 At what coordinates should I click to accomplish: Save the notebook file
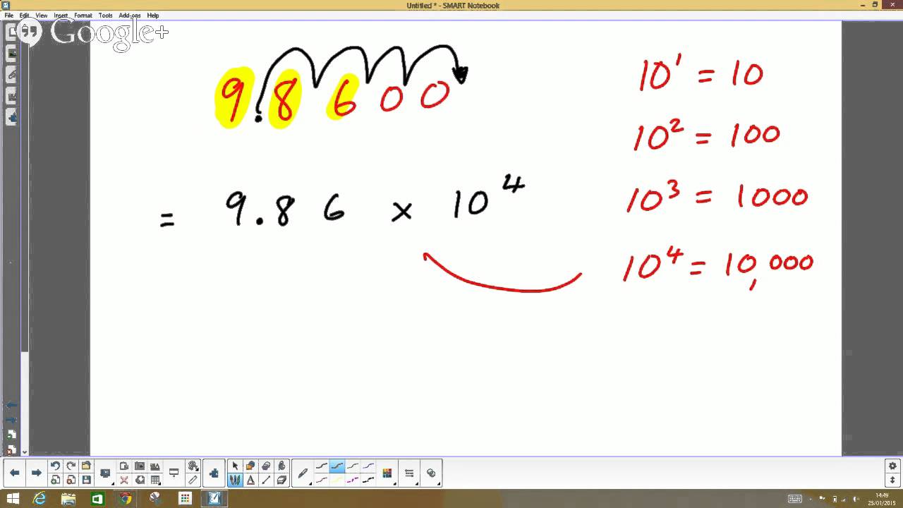[86, 480]
